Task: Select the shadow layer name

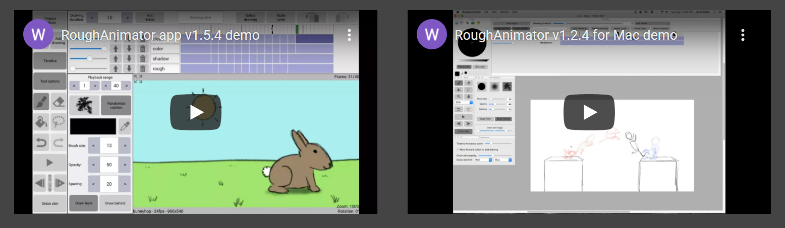Action: tap(165, 58)
